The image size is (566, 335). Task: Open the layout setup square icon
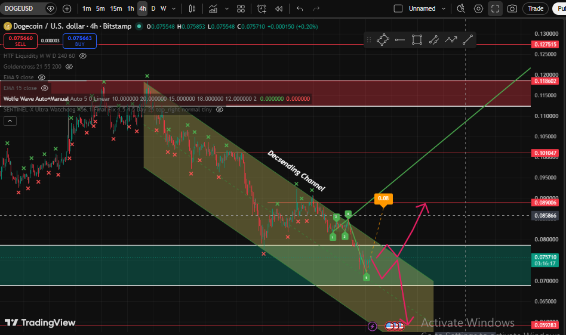[398, 9]
